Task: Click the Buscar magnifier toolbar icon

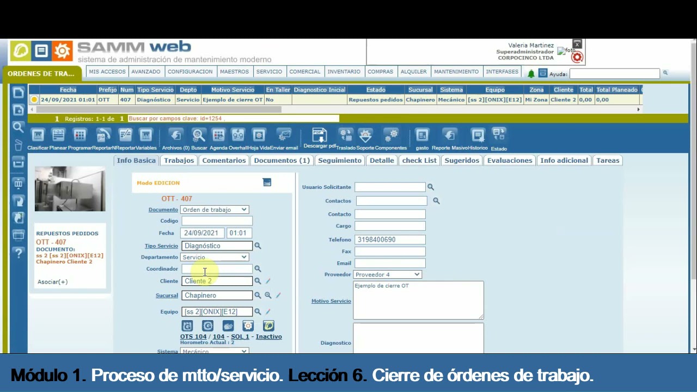Action: [x=199, y=135]
